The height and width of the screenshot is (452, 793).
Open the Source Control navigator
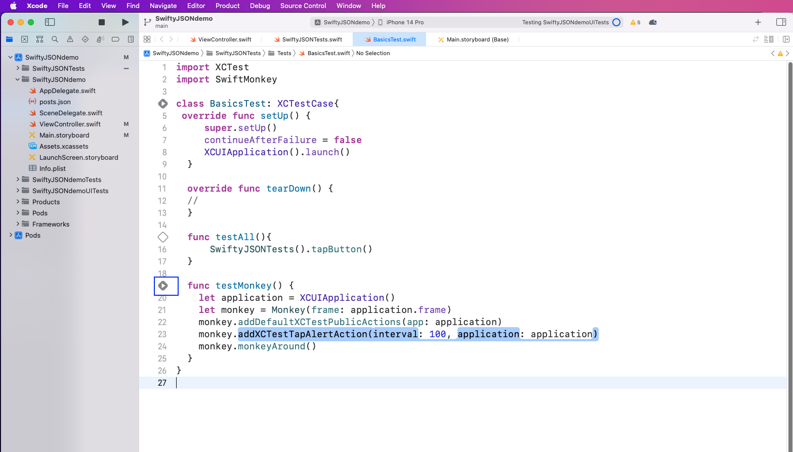point(24,39)
